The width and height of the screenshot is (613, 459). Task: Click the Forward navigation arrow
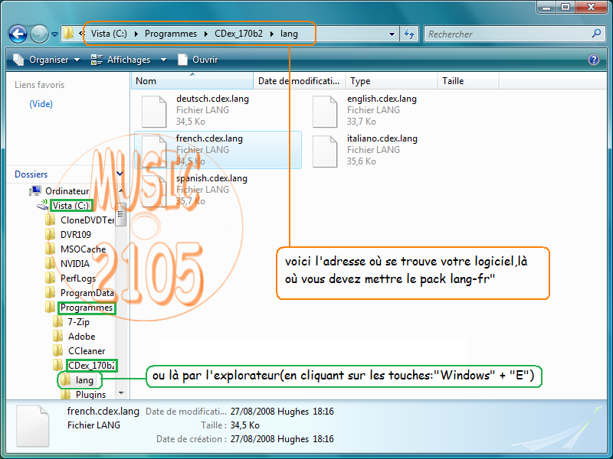[x=40, y=34]
